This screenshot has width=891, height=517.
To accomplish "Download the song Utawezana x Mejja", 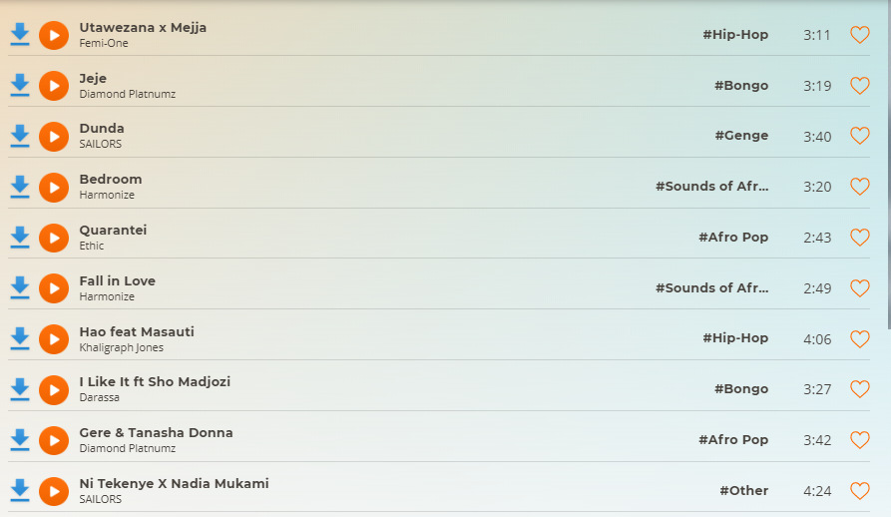I will [x=19, y=35].
